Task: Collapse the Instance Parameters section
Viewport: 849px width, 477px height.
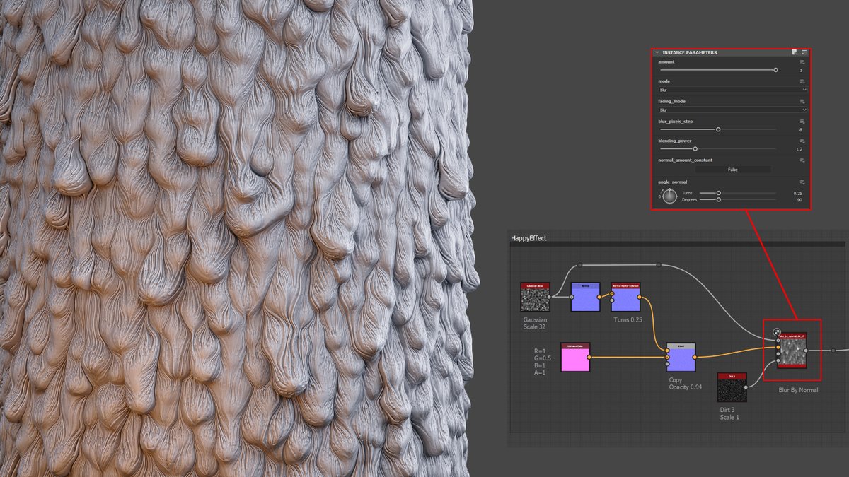Action: tap(657, 52)
